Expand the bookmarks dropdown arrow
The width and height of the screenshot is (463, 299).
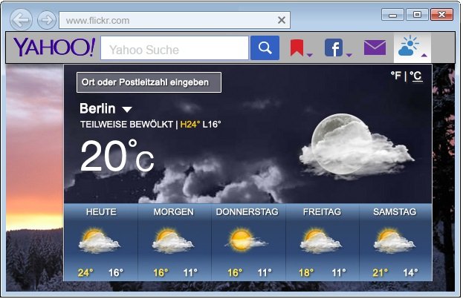pyautogui.click(x=309, y=55)
